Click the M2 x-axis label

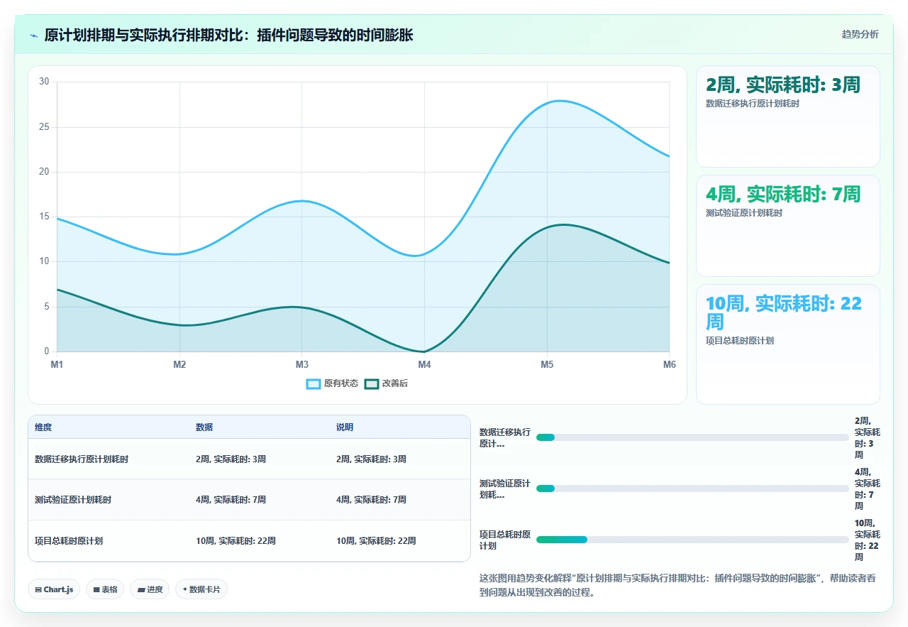179,364
